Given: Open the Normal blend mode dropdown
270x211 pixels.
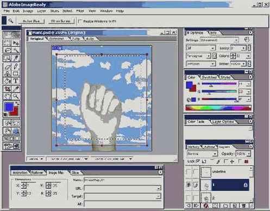Looking at the screenshot, I should (x=202, y=154).
